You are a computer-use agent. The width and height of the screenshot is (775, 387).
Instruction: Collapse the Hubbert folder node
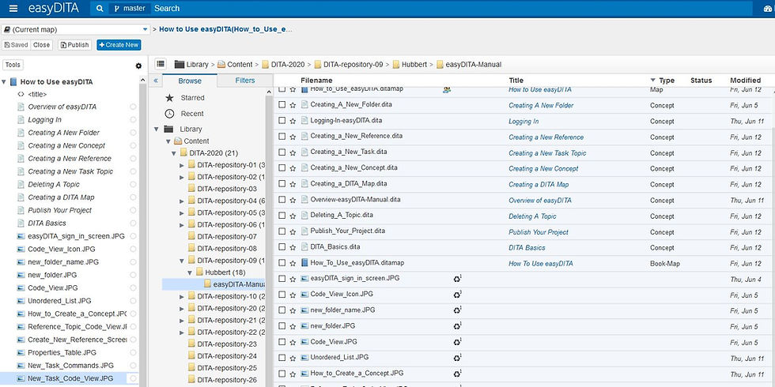[190, 272]
